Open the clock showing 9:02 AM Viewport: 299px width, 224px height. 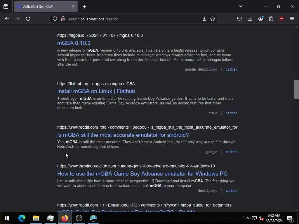(274, 218)
